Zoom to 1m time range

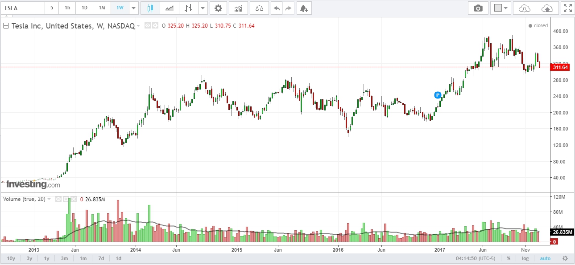coord(83,258)
